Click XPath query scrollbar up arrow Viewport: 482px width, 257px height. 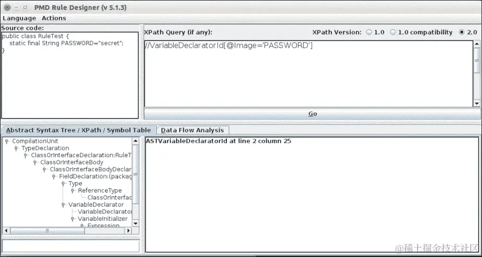477,44
